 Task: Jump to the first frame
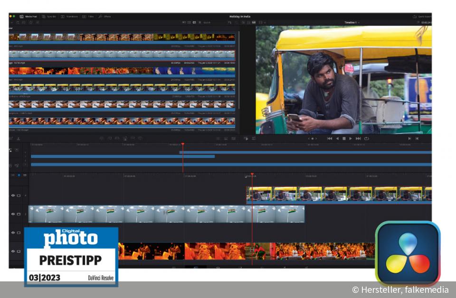[330, 139]
